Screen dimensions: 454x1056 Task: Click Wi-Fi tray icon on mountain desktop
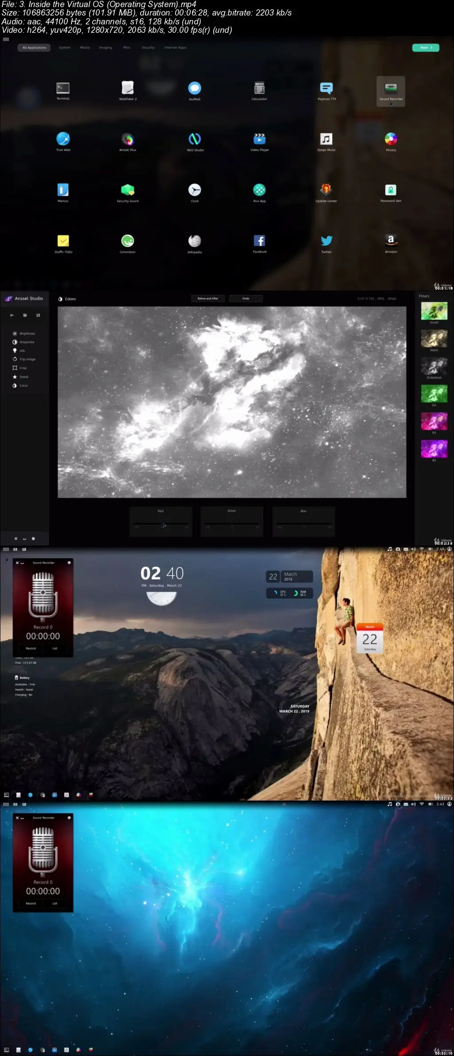click(422, 549)
